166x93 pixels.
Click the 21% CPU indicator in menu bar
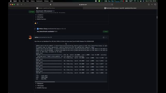pyautogui.click(x=122, y=1)
